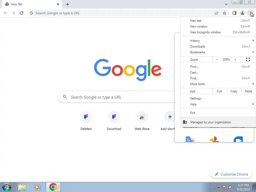Click the forward navigation arrow
The image size is (256, 192).
pos(13,13)
